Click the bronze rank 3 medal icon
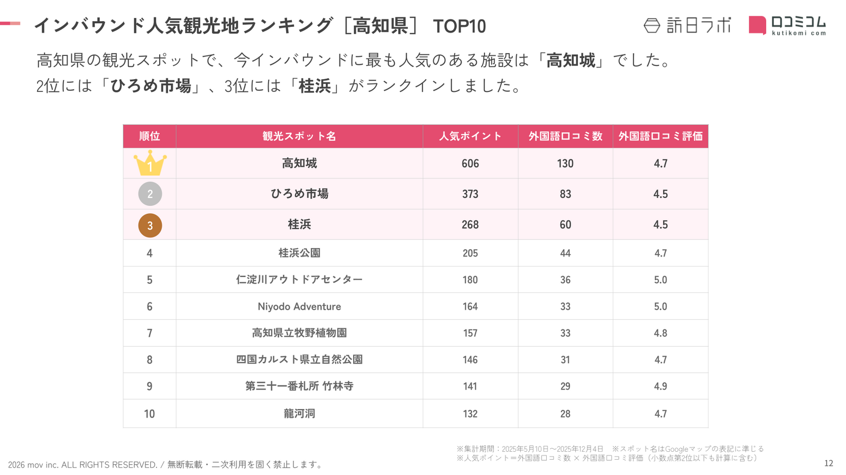 click(150, 225)
